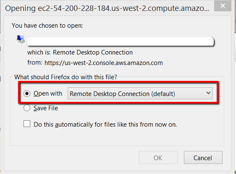Enable Do this automatically checkbox
This screenshot has width=236, height=174.
point(27,124)
